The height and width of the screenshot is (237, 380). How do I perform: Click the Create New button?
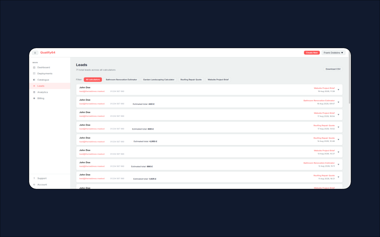click(312, 53)
